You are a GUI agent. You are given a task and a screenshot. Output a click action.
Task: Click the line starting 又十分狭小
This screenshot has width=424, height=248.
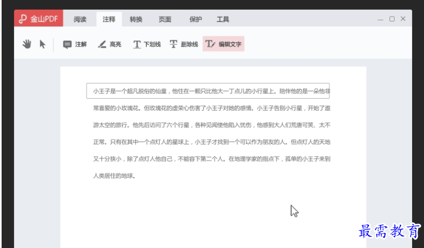click(212, 159)
